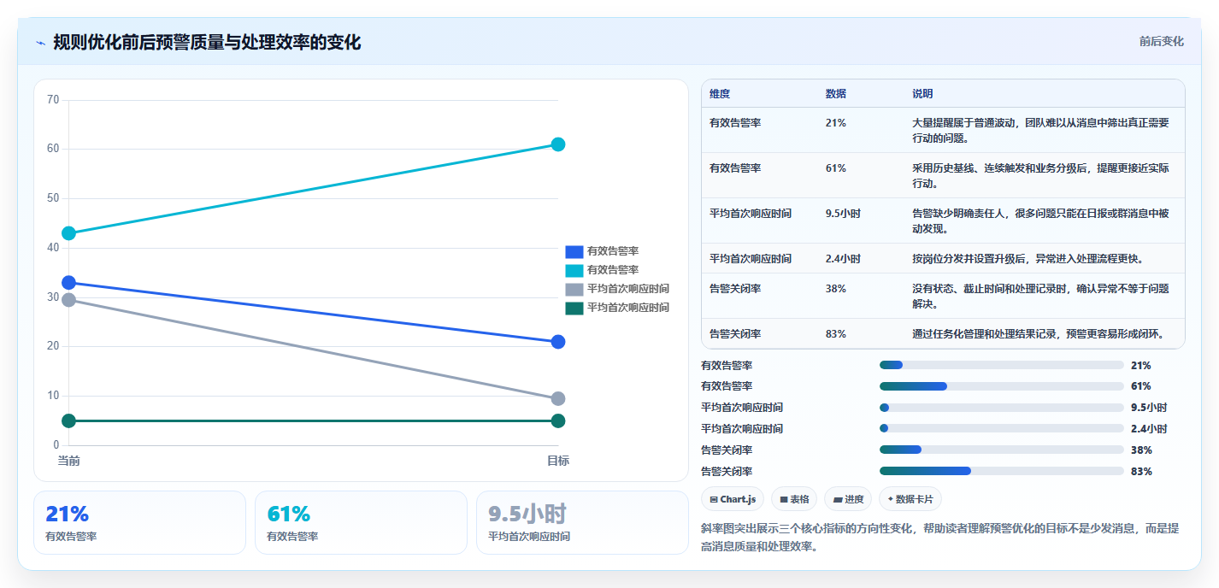Viewport: 1219px width, 588px height.
Task: Click the green data point at 当前
Action: click(x=69, y=420)
